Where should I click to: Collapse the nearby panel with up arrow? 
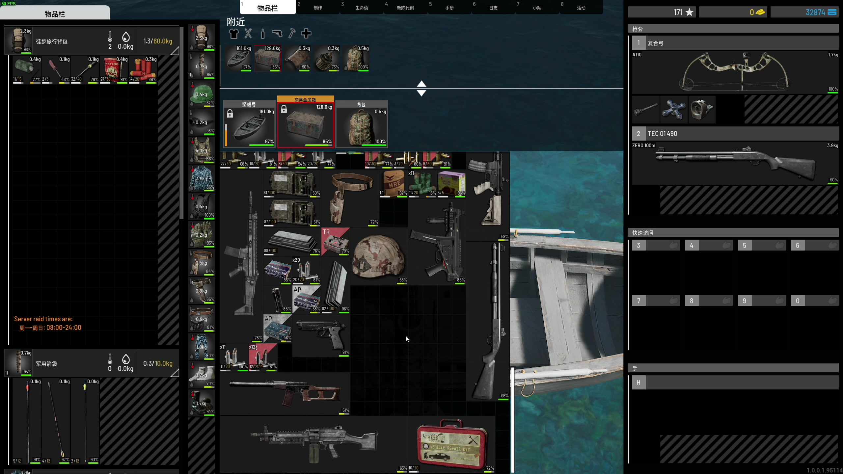[x=421, y=84]
